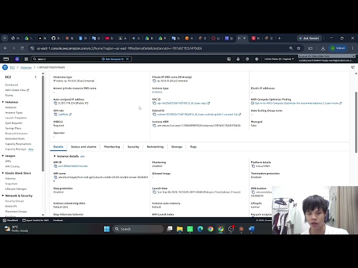Bookmark this page with the star icon
This screenshot has height=268, width=358.
pos(299,49)
